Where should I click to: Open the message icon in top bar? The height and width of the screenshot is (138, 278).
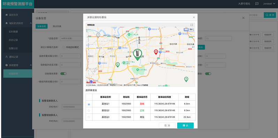pyautogui.click(x=257, y=4)
